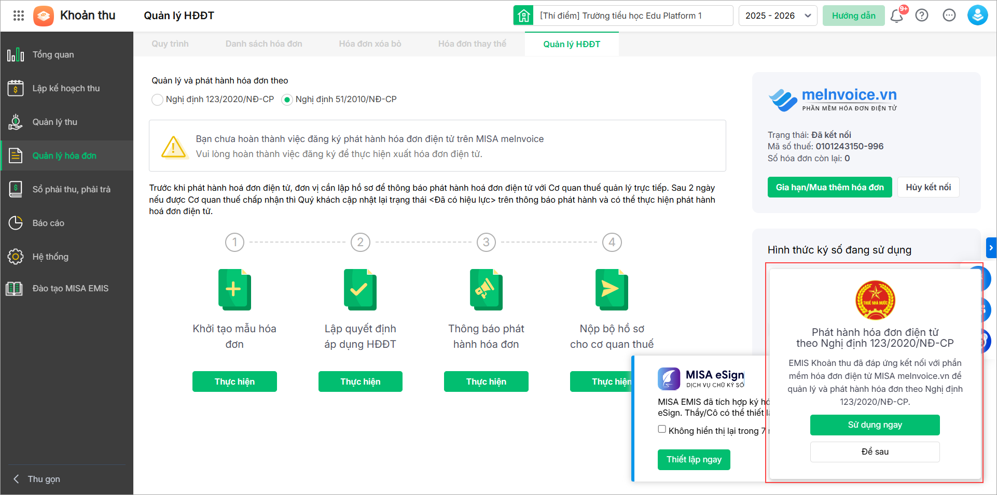Click the Báo cáo pie chart icon

click(16, 223)
